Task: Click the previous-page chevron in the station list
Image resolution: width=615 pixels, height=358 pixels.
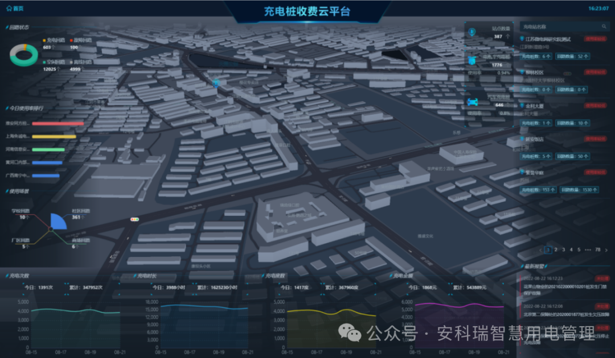Action: point(540,250)
